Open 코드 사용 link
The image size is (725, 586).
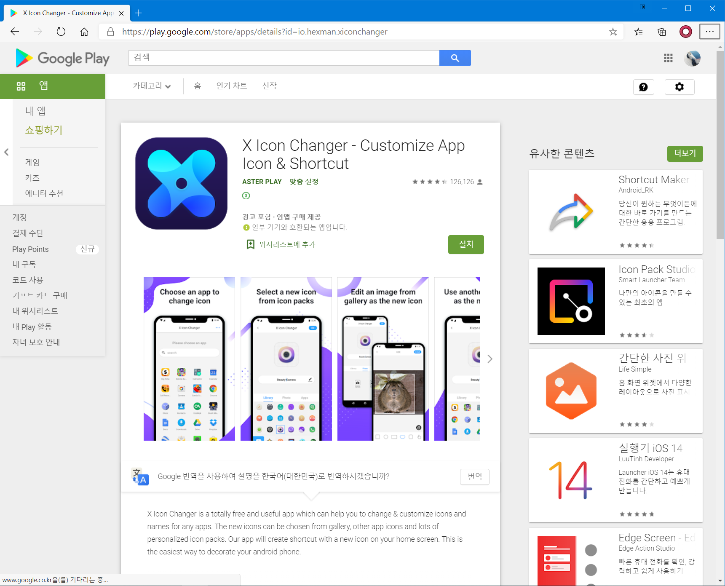point(28,280)
